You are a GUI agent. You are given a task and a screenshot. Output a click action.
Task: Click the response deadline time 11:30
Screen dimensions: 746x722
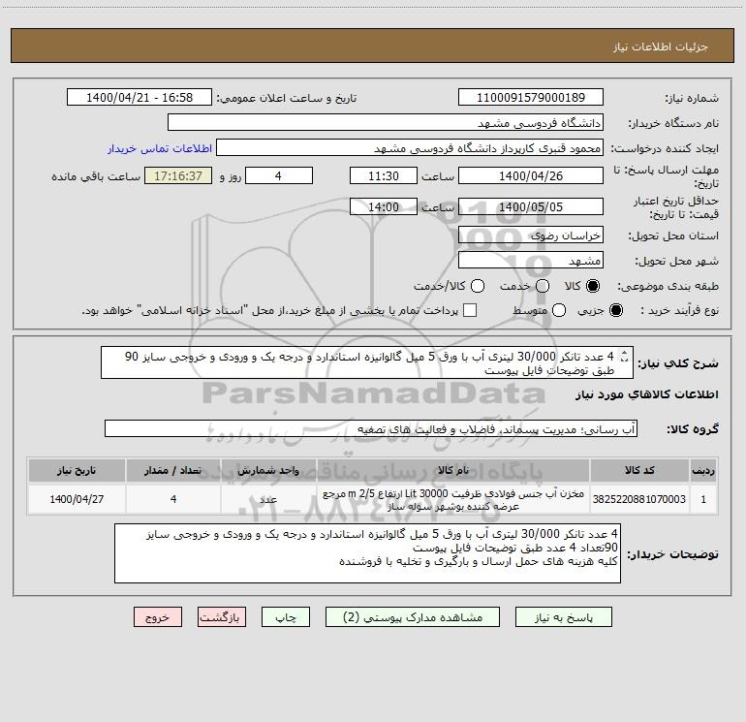point(384,175)
